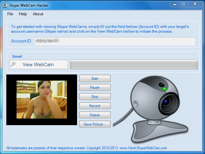Close the Skype WebCam Hacker window
Viewport: 205px width, 154px height.
195,4
